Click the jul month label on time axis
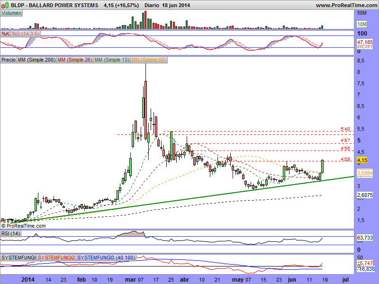The width and height of the screenshot is (379, 284). pyautogui.click(x=346, y=280)
